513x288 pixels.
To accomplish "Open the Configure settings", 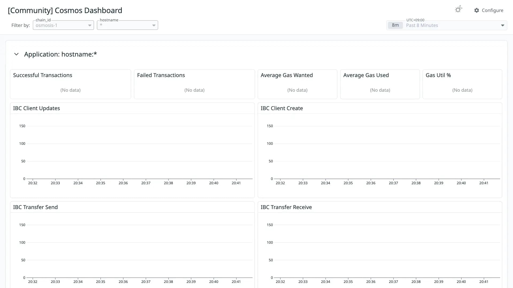I will (x=489, y=10).
